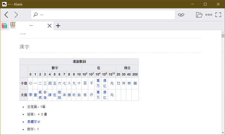Go back with the left arrow

[x=6, y=15]
